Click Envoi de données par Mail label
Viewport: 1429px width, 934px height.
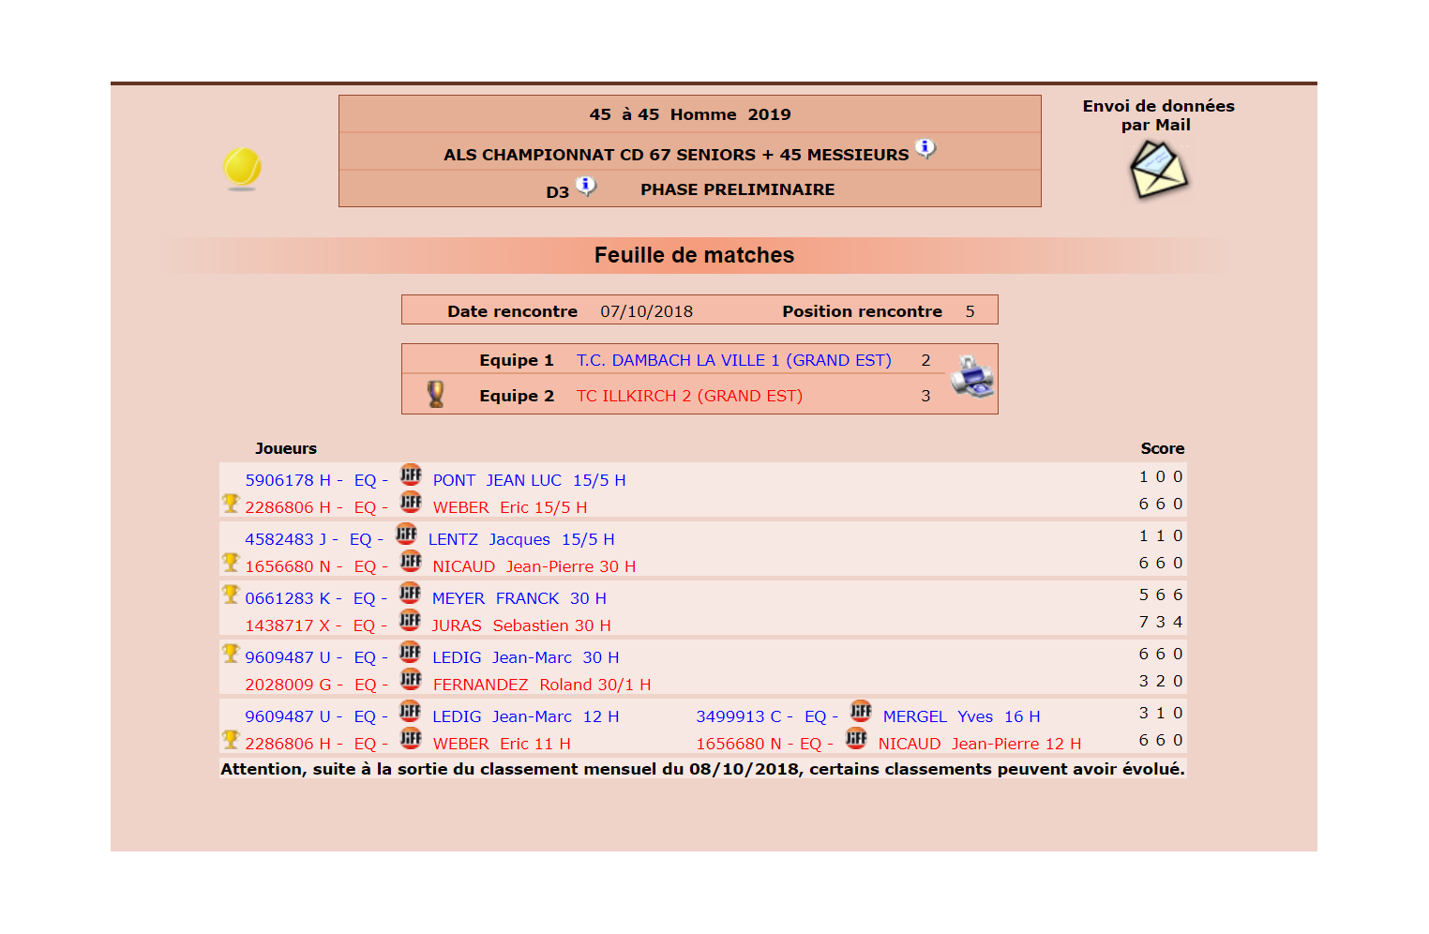[1158, 115]
